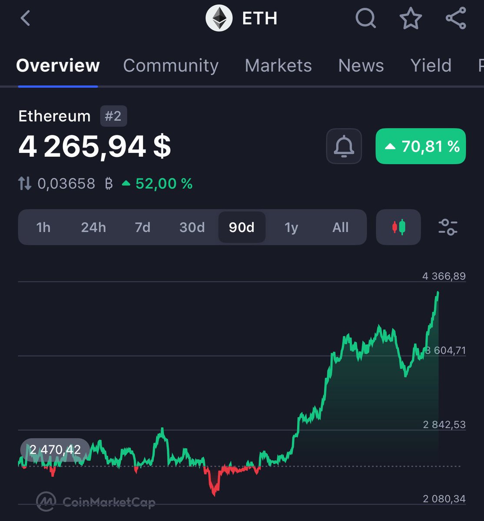The width and height of the screenshot is (484, 521).
Task: Add ETH to watchlist with star icon
Action: (x=411, y=19)
